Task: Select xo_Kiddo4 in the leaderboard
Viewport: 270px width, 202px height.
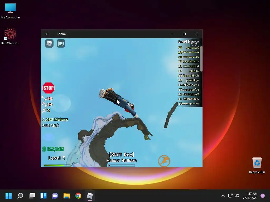Action: [x=191, y=66]
